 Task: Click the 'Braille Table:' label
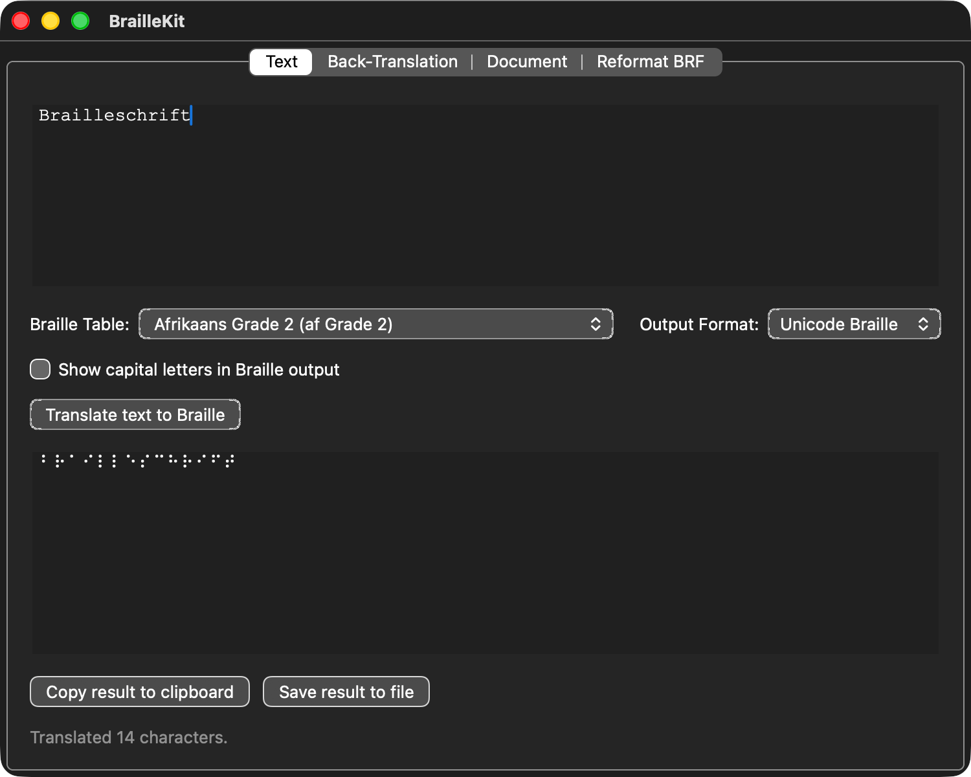[80, 324]
